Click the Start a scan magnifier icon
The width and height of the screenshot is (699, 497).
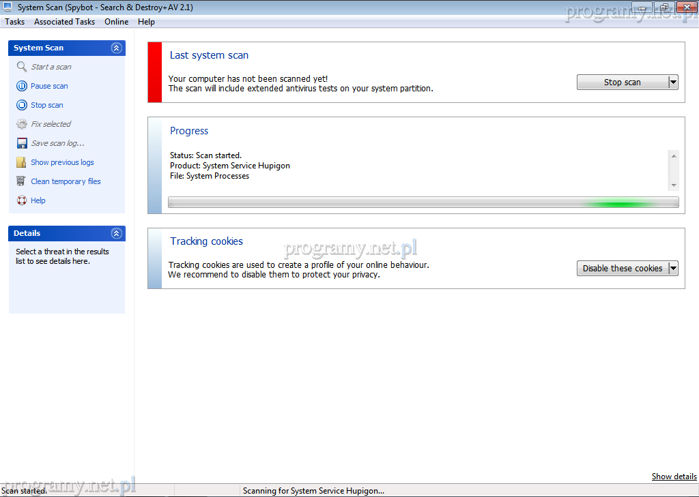(x=22, y=67)
